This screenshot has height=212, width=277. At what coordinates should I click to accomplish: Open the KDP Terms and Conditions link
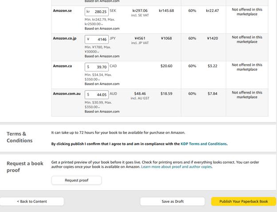pos(203,144)
